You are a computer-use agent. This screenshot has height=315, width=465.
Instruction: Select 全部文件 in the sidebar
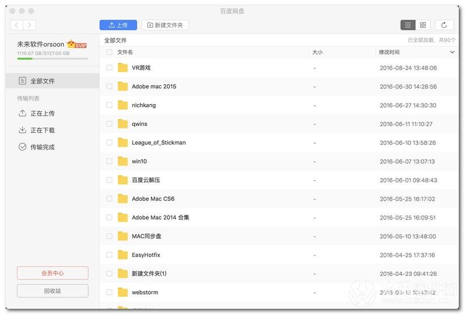point(53,81)
